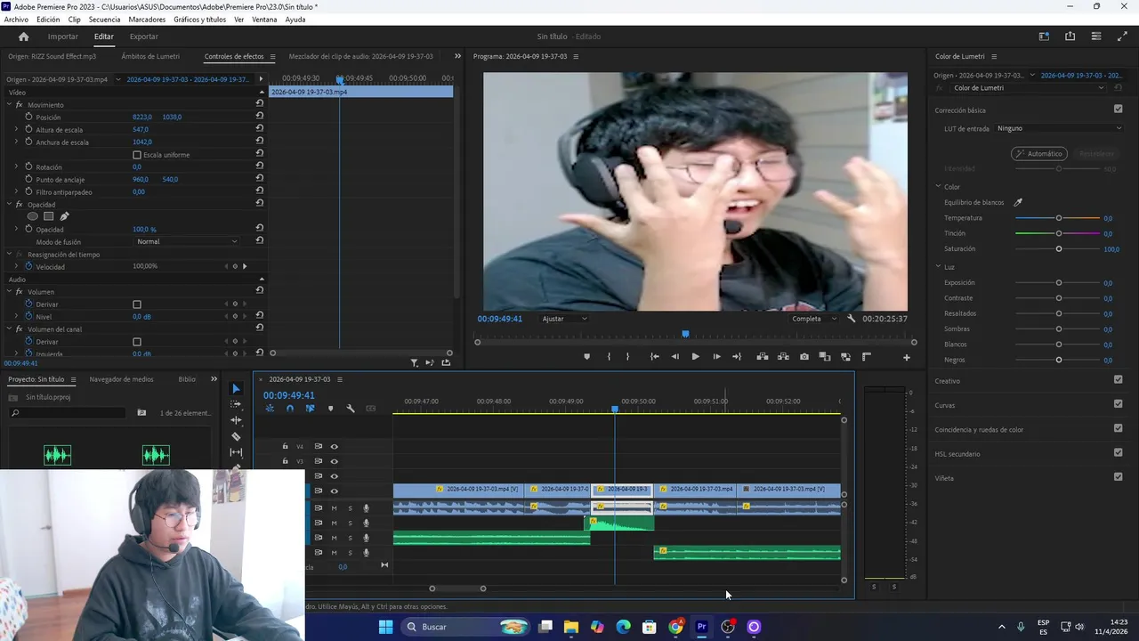Image resolution: width=1139 pixels, height=641 pixels.
Task: Open Color de Lumetri effect dropdown
Action: (1029, 88)
